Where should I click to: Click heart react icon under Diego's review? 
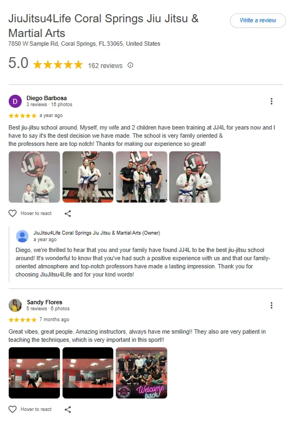click(13, 213)
